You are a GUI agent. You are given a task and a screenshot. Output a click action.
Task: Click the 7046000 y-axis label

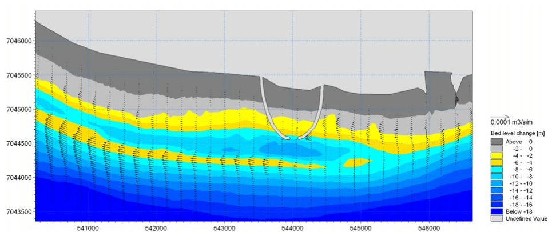pos(19,41)
